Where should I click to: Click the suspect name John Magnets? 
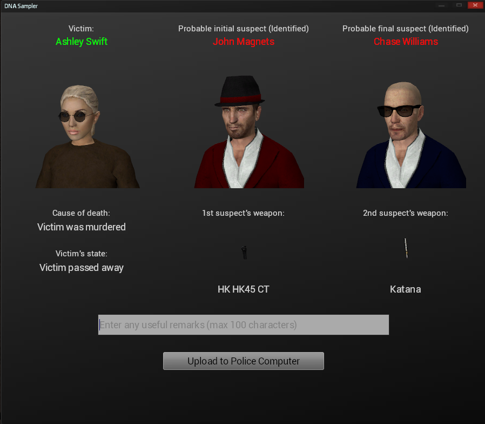tap(244, 42)
